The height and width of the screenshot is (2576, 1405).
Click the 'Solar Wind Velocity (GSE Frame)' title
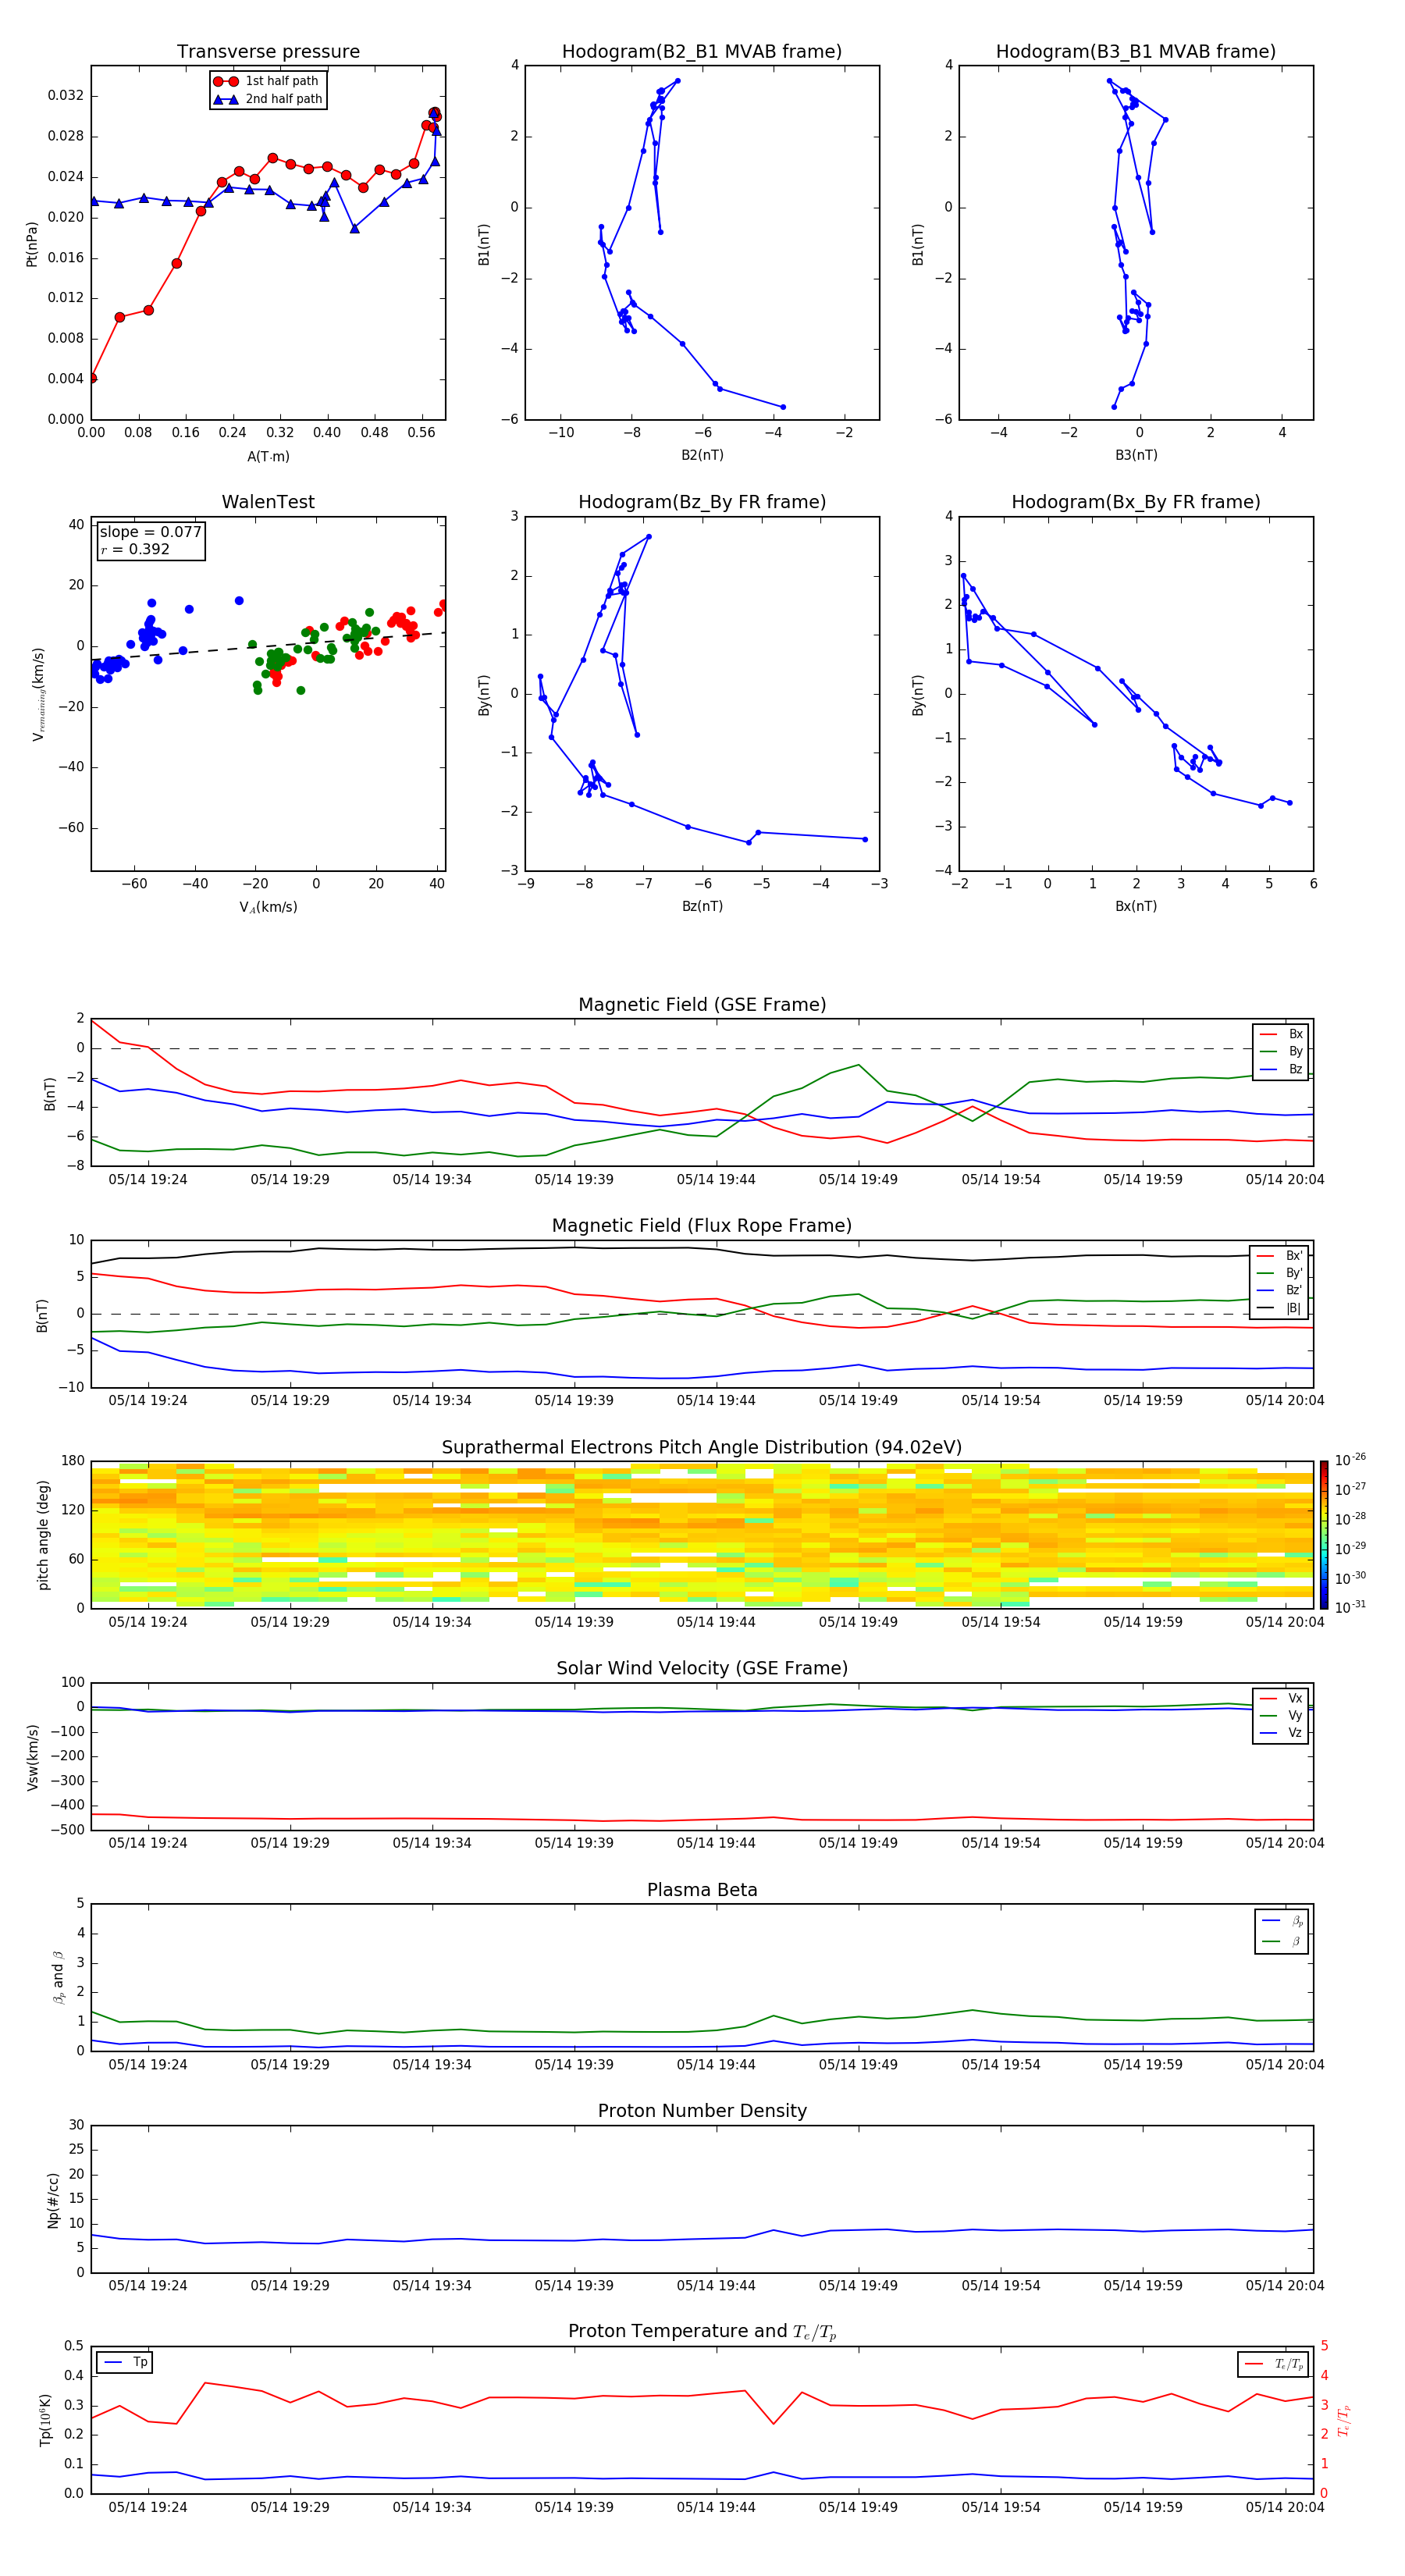(x=702, y=1669)
